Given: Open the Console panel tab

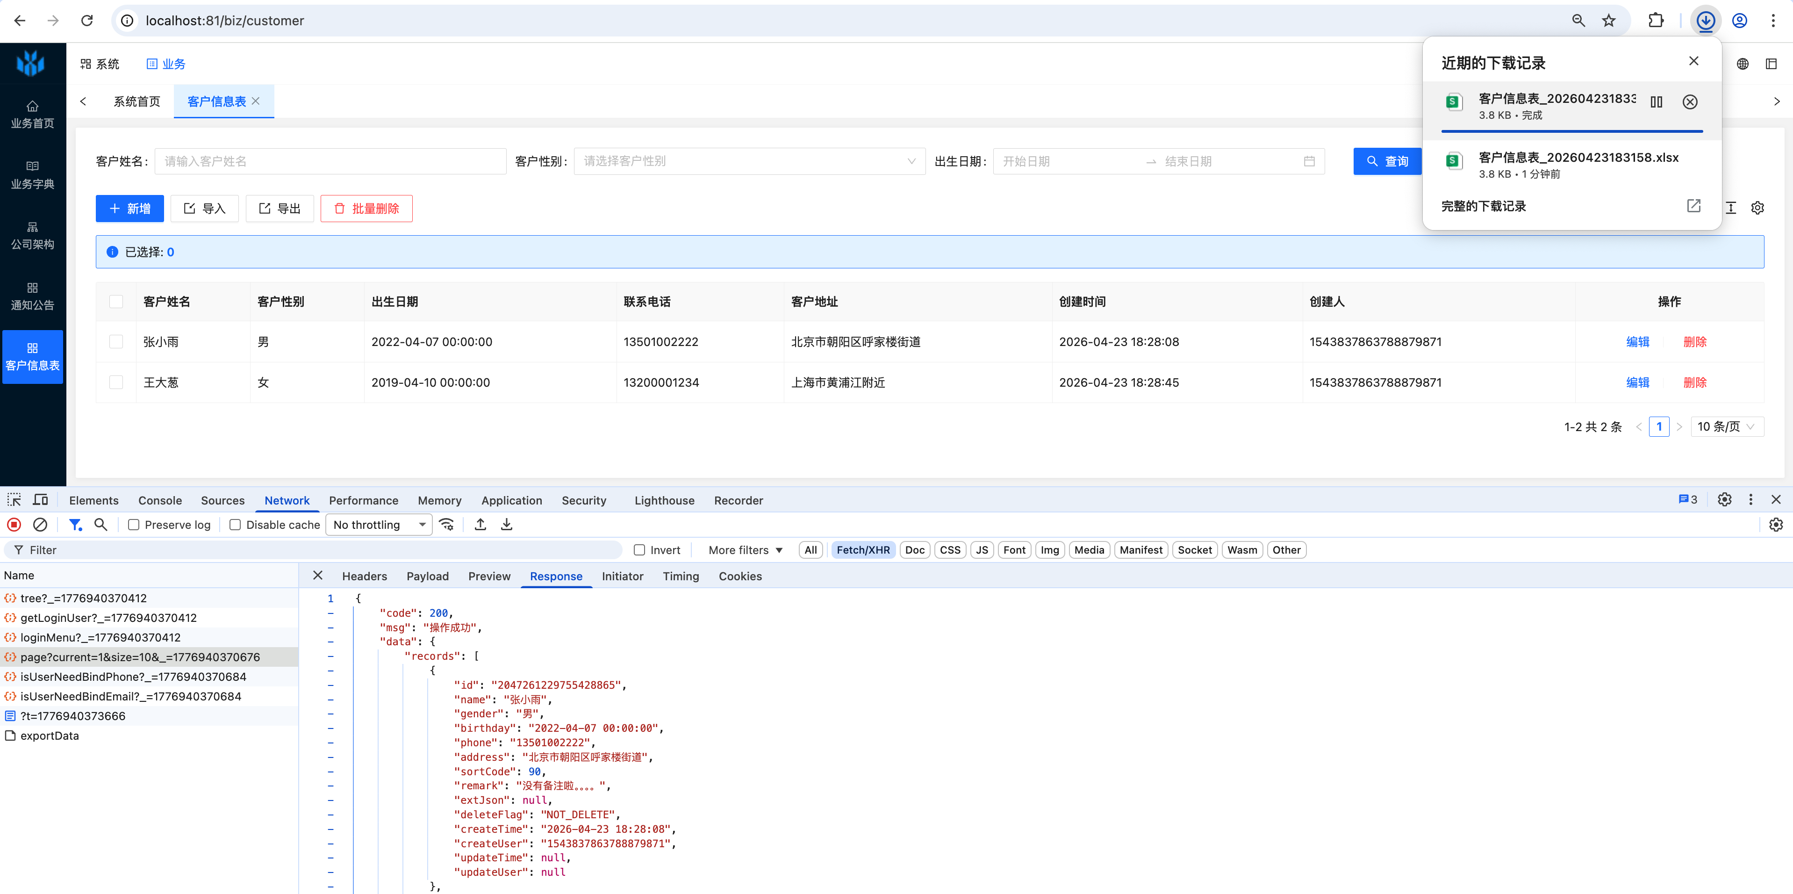Looking at the screenshot, I should (159, 500).
